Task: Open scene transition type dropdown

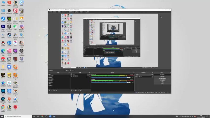Action: [143, 75]
